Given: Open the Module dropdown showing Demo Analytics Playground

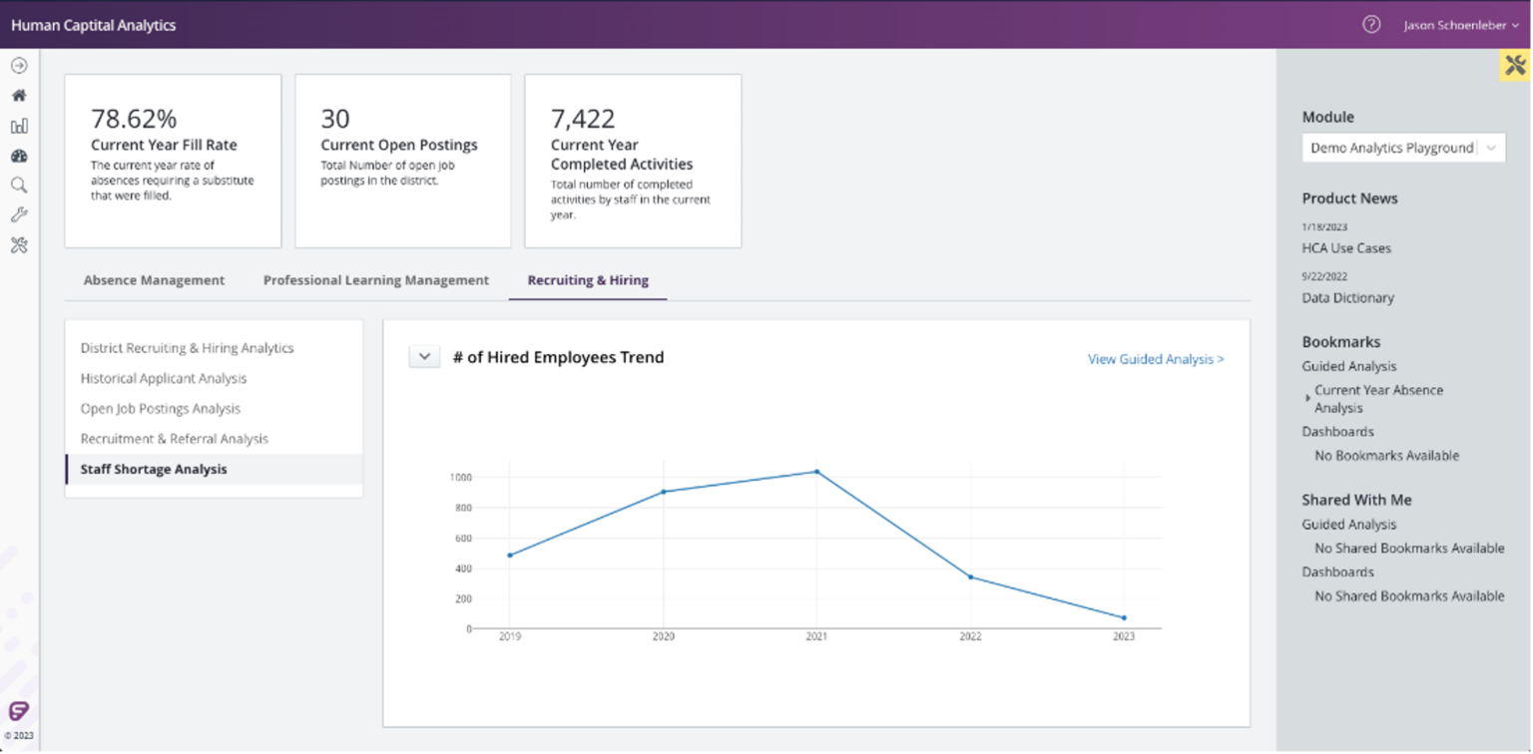Looking at the screenshot, I should point(1401,147).
